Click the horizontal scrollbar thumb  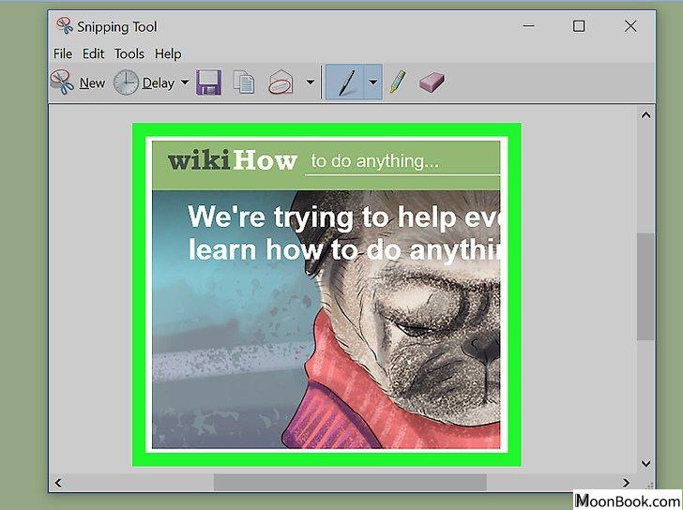click(x=350, y=483)
